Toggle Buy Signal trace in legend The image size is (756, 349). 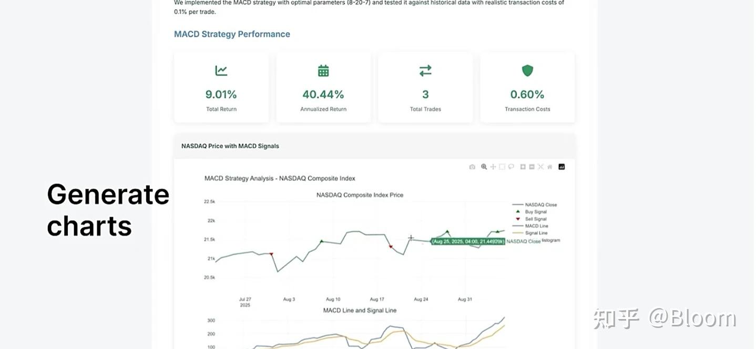point(536,212)
